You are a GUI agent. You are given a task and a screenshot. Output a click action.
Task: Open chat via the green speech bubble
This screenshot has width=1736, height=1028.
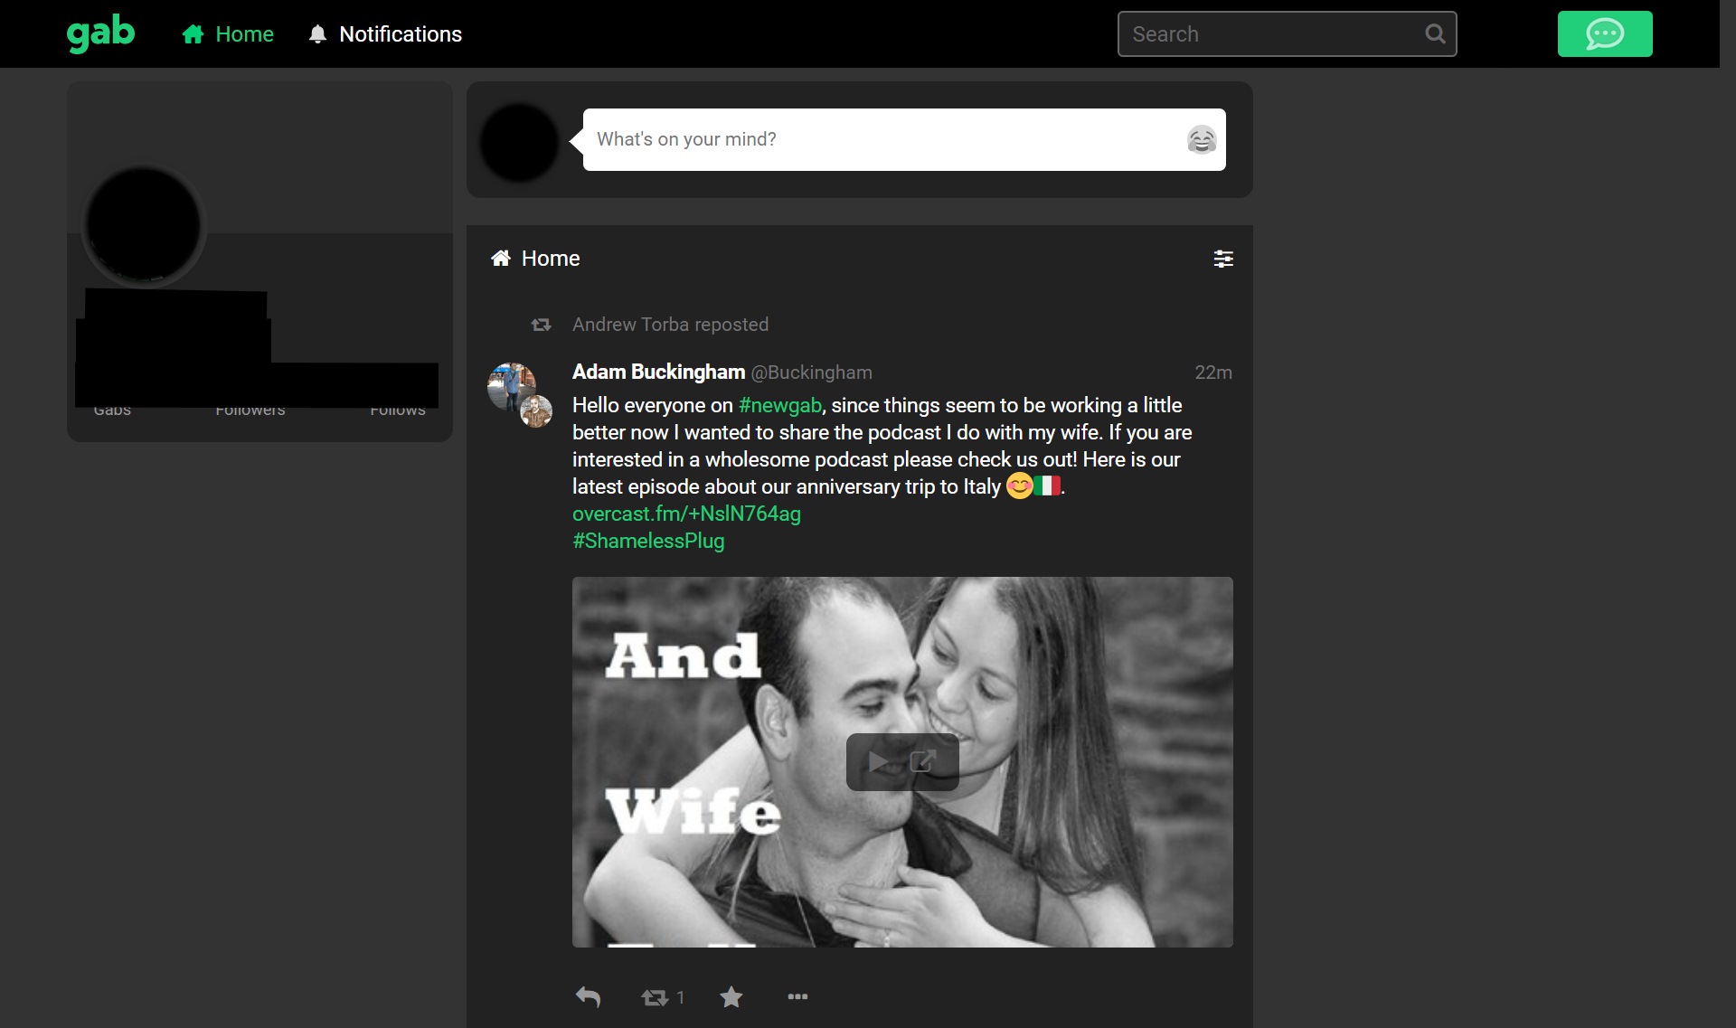pyautogui.click(x=1605, y=33)
